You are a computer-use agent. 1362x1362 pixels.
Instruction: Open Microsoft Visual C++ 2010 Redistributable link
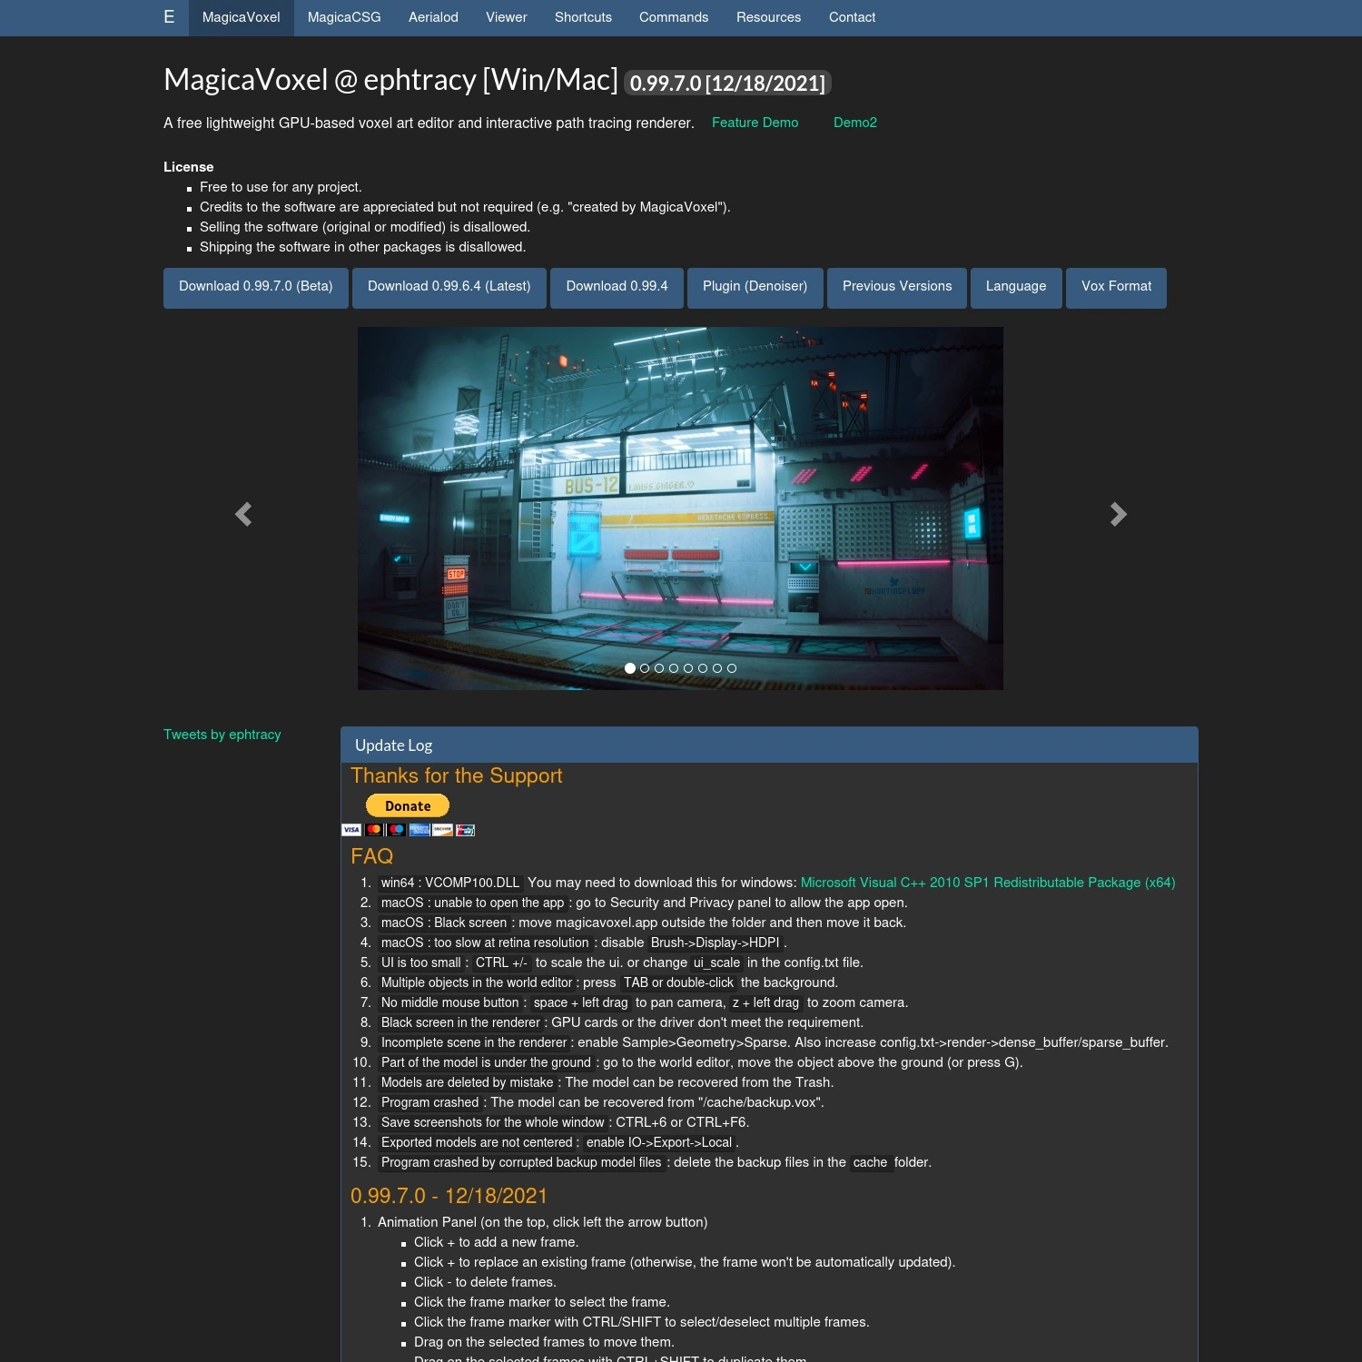pyautogui.click(x=988, y=883)
